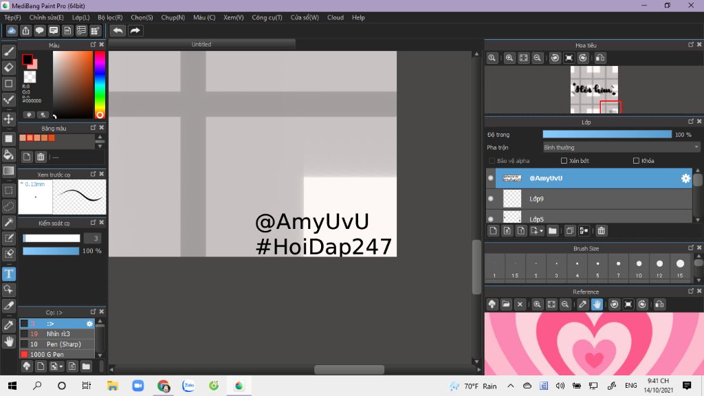Click the rainbow hue strip

100,85
